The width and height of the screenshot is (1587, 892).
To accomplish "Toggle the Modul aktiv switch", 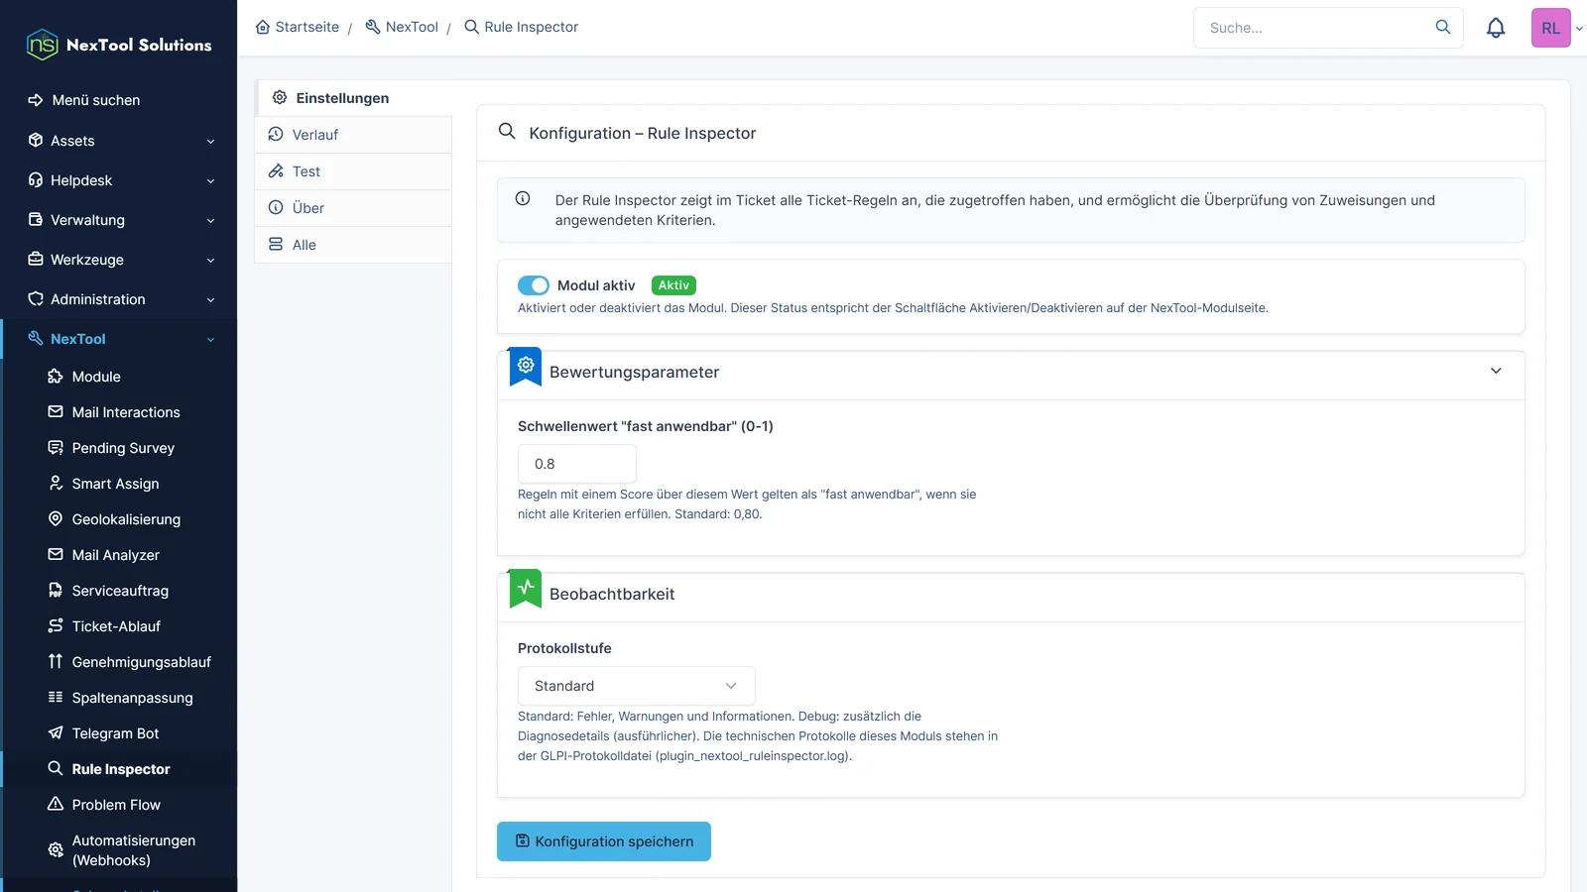I will (x=534, y=285).
